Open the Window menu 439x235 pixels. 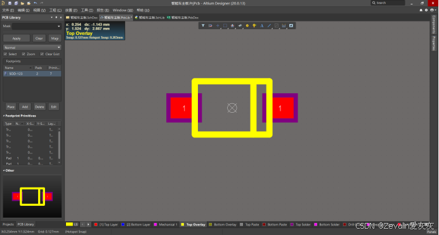(x=122, y=10)
